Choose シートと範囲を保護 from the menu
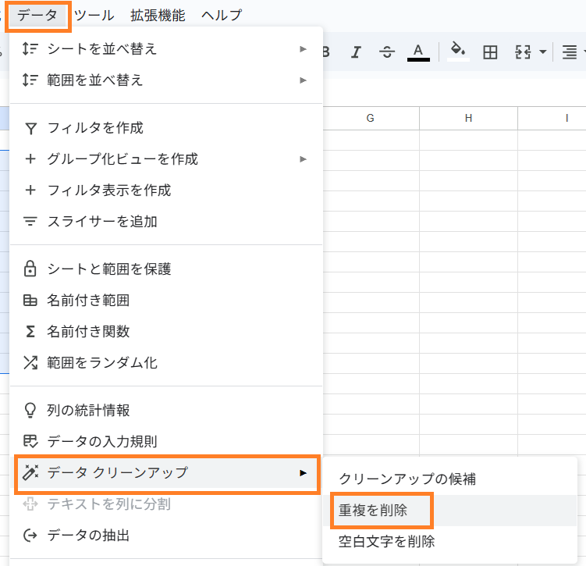Image resolution: width=586 pixels, height=566 pixels. pos(166,269)
